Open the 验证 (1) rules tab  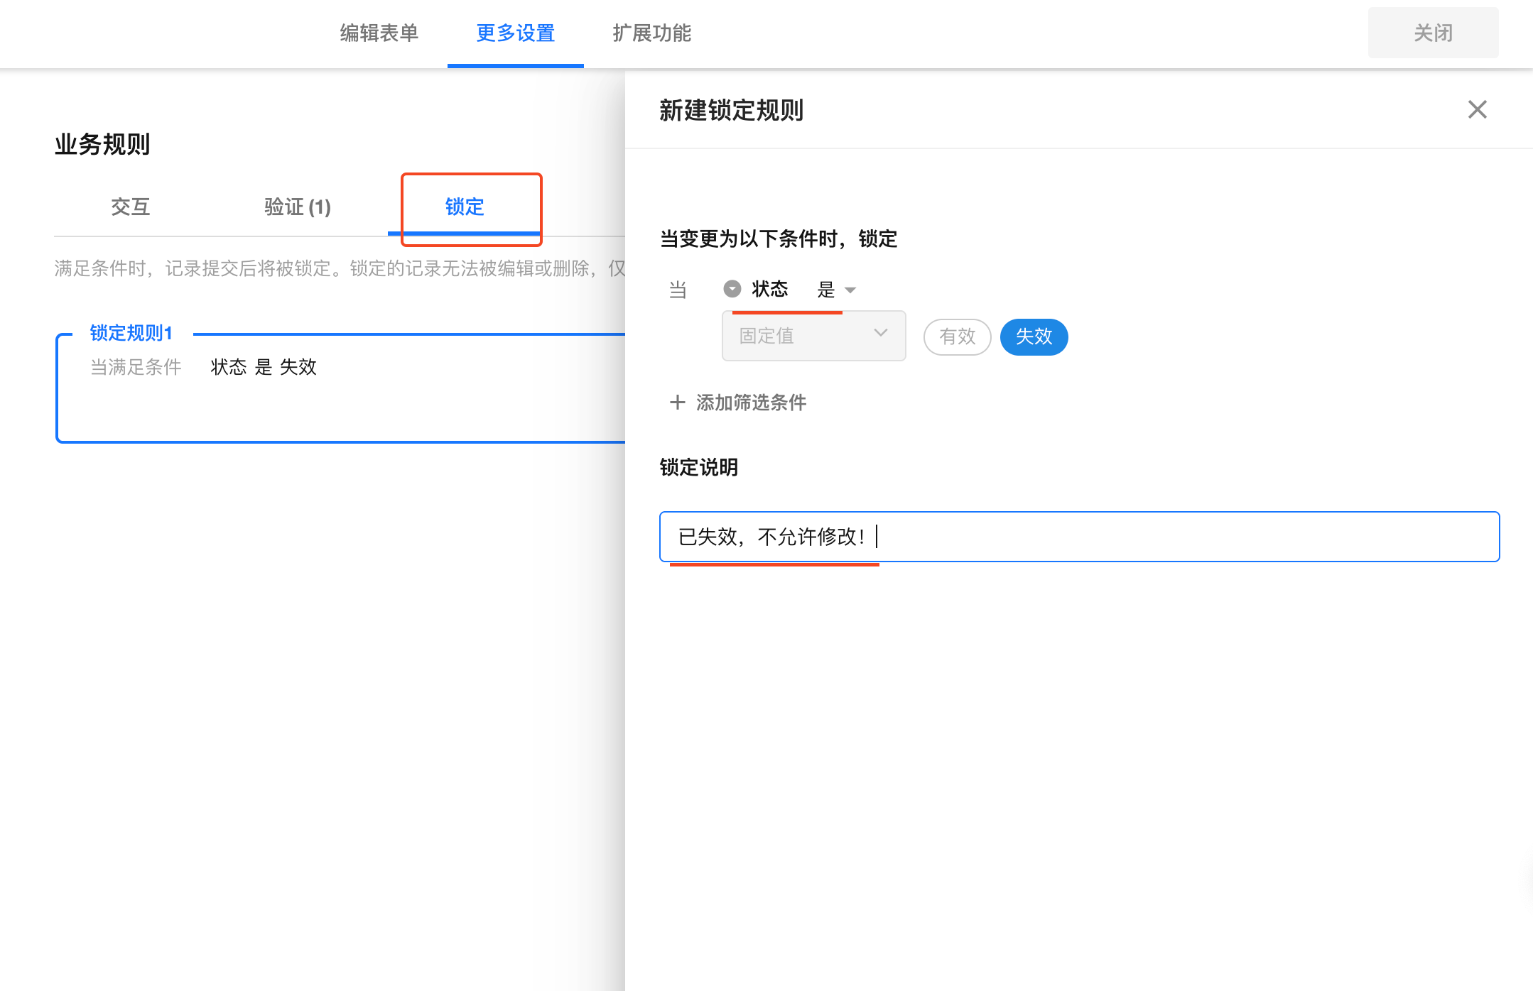click(297, 207)
